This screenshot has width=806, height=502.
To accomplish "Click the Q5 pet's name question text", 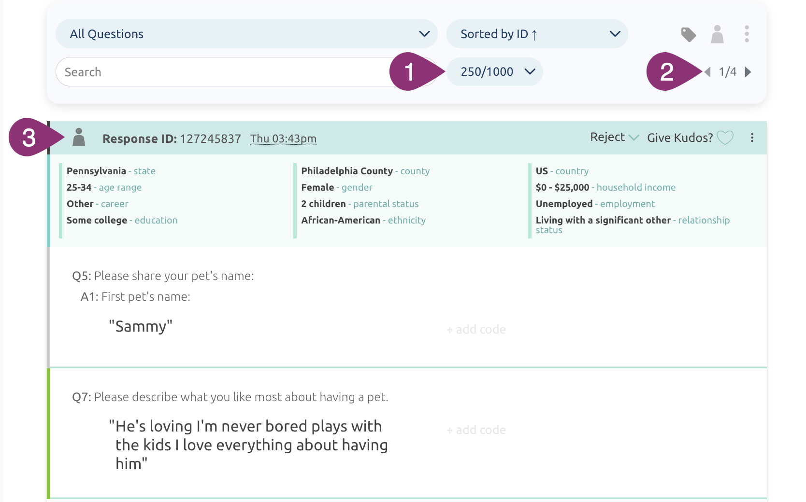I will (163, 276).
